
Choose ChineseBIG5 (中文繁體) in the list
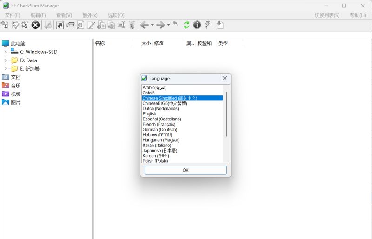click(182, 103)
